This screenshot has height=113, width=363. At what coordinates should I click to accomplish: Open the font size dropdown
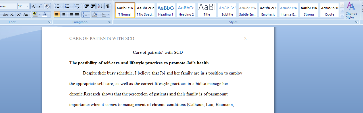point(27,6)
